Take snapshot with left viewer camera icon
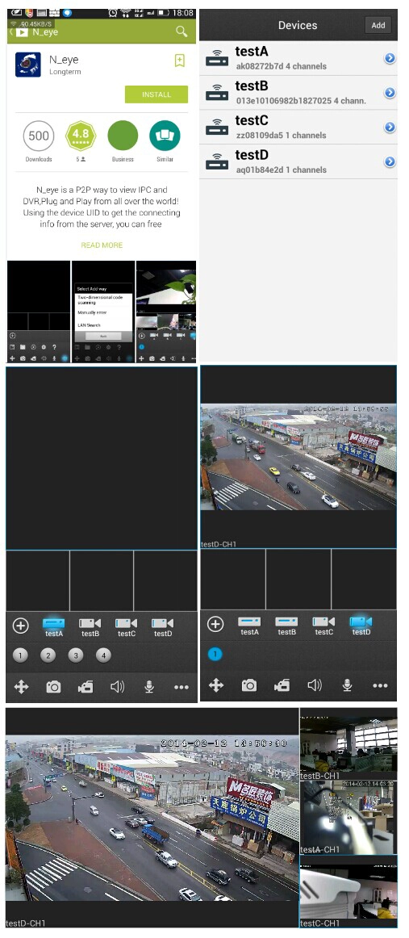Viewport: 409px width, 938px height. click(x=53, y=687)
